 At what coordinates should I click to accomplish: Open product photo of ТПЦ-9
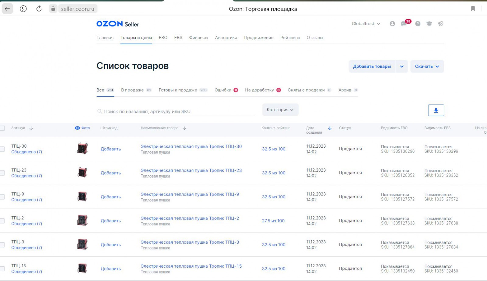click(x=82, y=197)
